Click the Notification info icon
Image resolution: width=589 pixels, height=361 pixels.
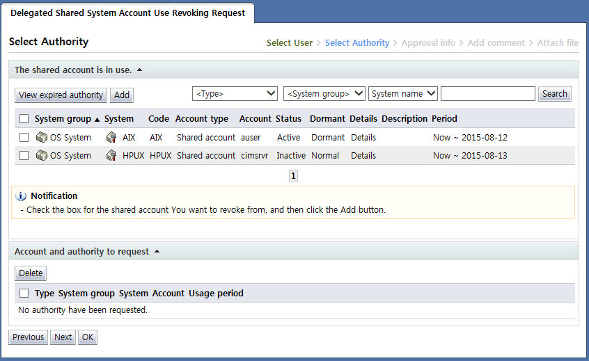21,196
